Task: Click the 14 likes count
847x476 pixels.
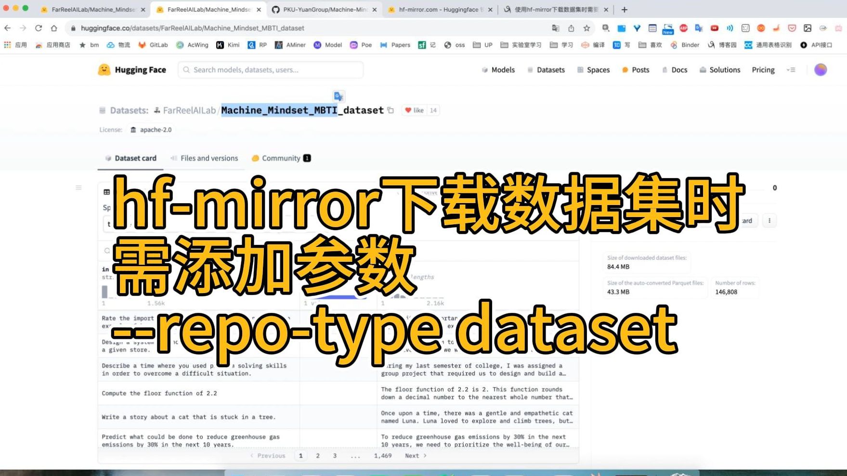Action: (x=433, y=110)
